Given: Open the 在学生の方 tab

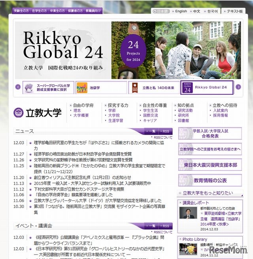Looking at the screenshot, I should point(39,11).
